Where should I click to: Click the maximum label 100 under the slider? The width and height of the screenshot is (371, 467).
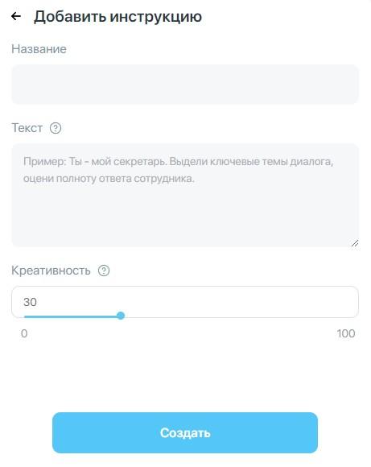346,333
